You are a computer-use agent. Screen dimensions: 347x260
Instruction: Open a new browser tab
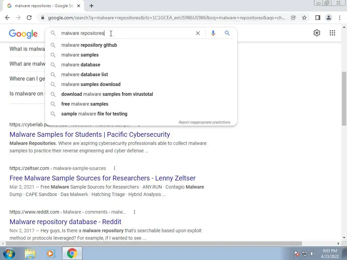tap(91, 6)
